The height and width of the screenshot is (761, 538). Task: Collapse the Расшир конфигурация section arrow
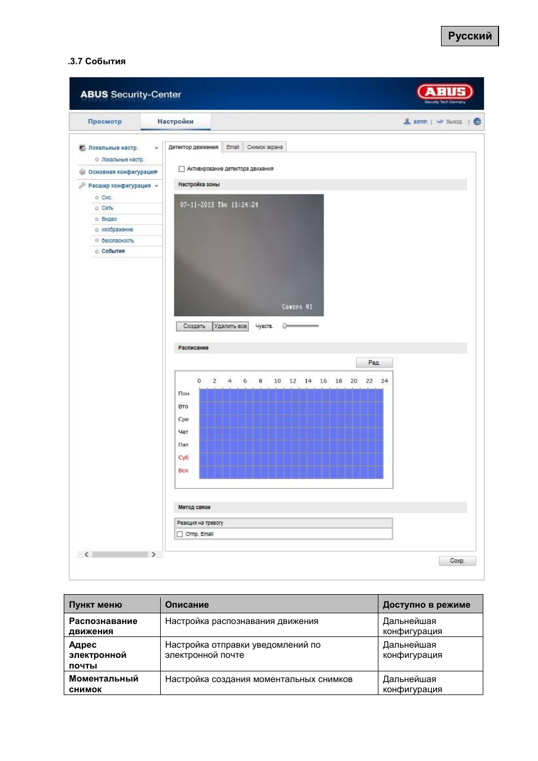[x=156, y=185]
